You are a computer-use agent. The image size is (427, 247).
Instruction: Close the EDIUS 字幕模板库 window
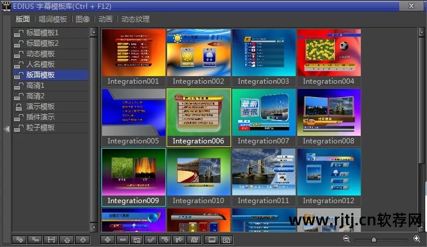click(x=412, y=6)
